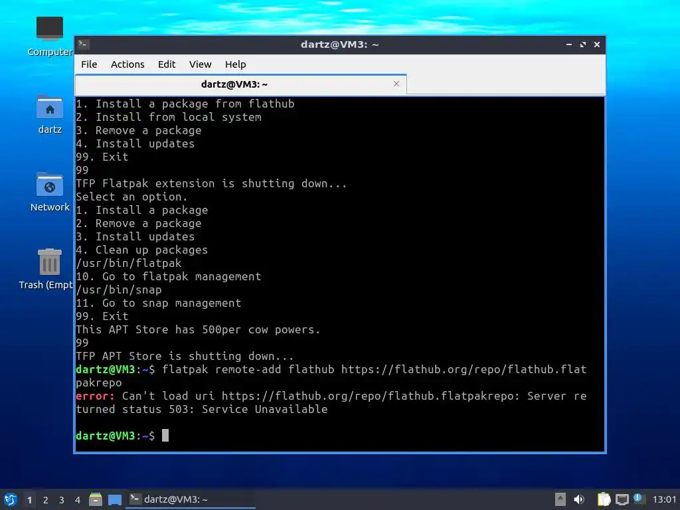This screenshot has height=510, width=680.
Task: Open the update notifier tray icon
Action: 638,499
